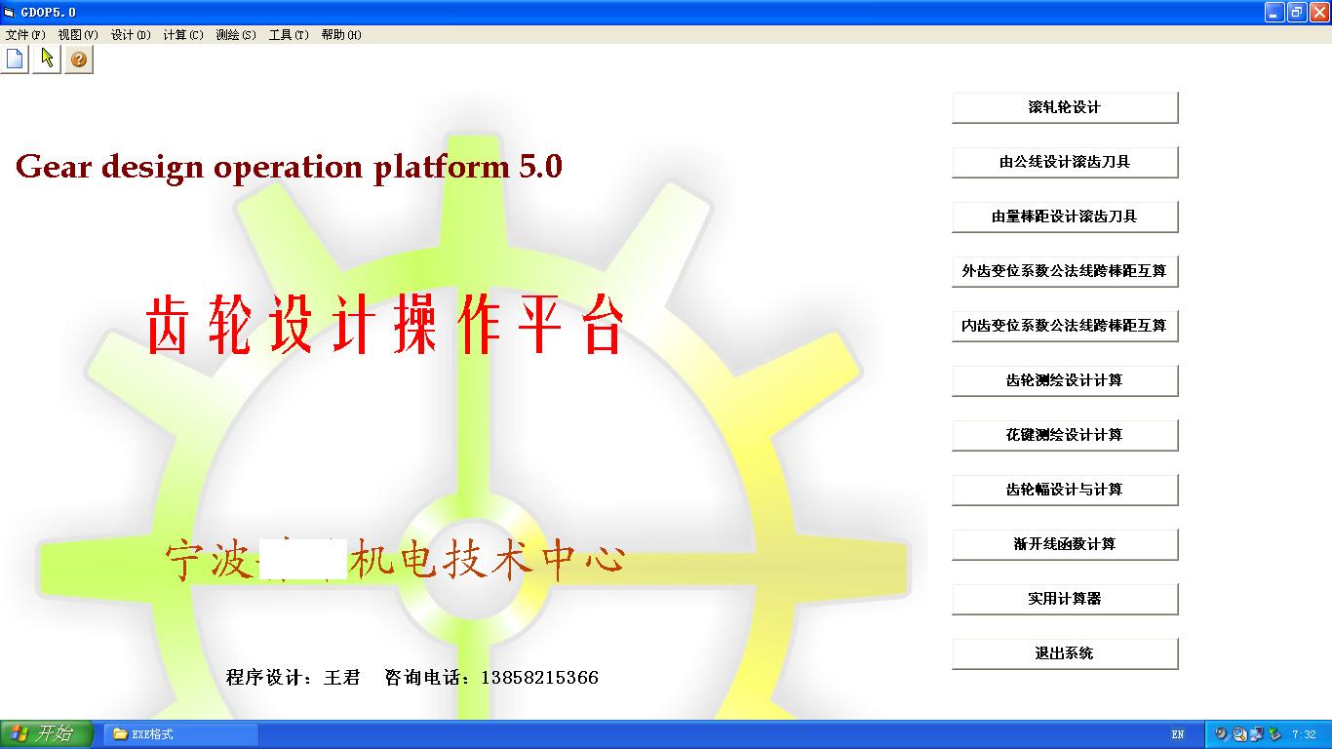The height and width of the screenshot is (749, 1332).
Task: Click the 7:32 system clock
Action: click(x=1304, y=734)
